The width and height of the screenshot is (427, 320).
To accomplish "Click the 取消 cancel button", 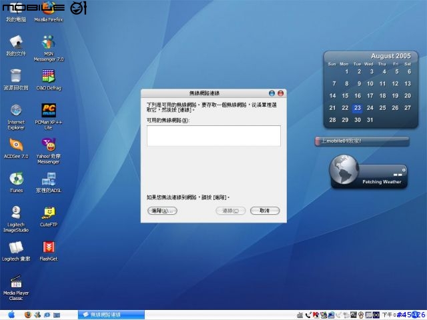I will click(265, 211).
